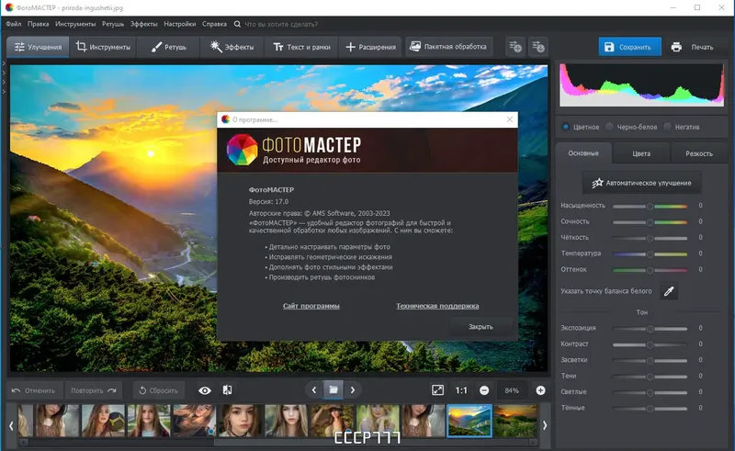The height and width of the screenshot is (451, 735).
Task: Open the folder icon between navigation arrows
Action: (334, 390)
